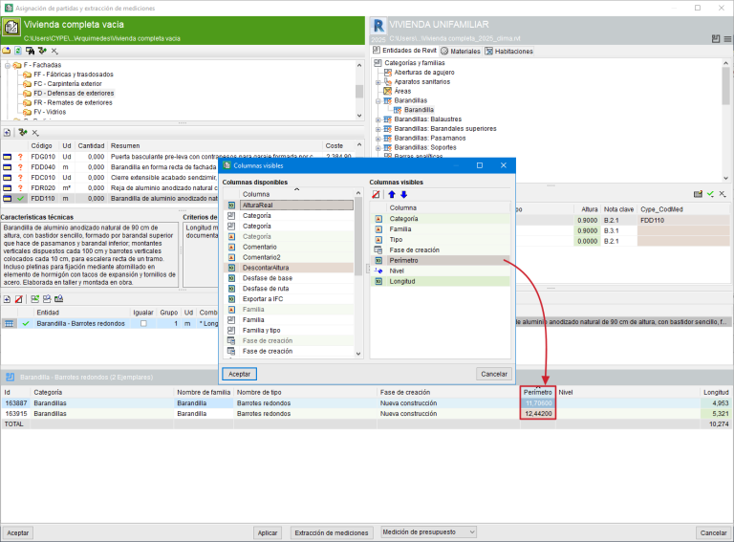Viewport: 734px width, 542px height.
Task: Click the X icon above Cype_CodMed column
Action: [723, 194]
